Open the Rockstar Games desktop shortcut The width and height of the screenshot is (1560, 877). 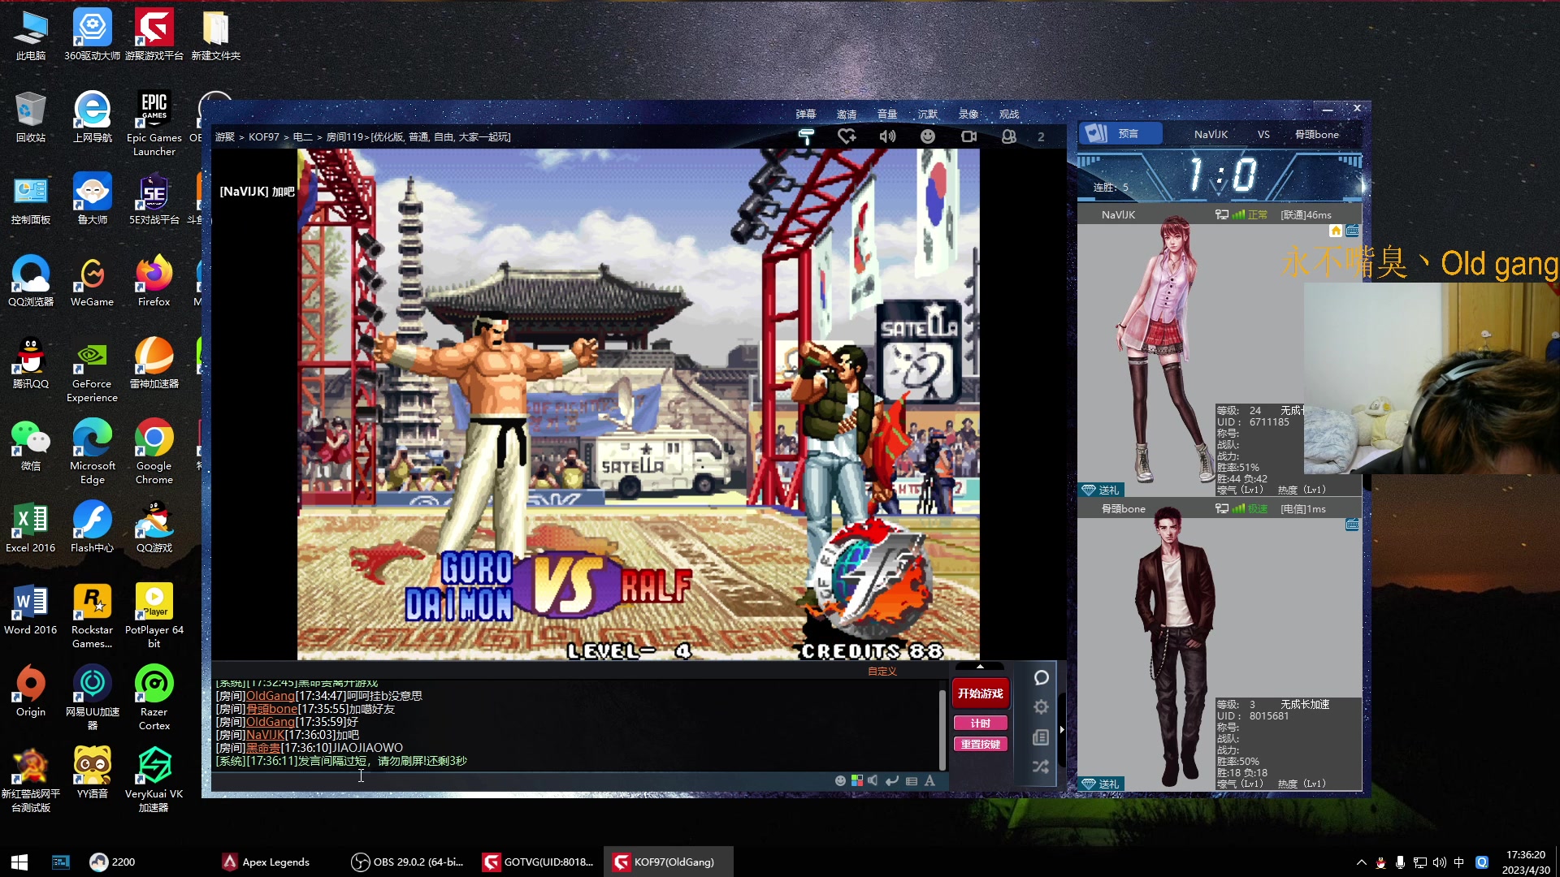point(92,616)
